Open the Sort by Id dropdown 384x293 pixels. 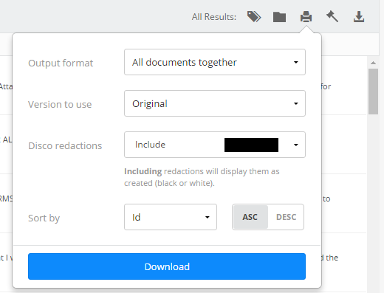(x=171, y=217)
